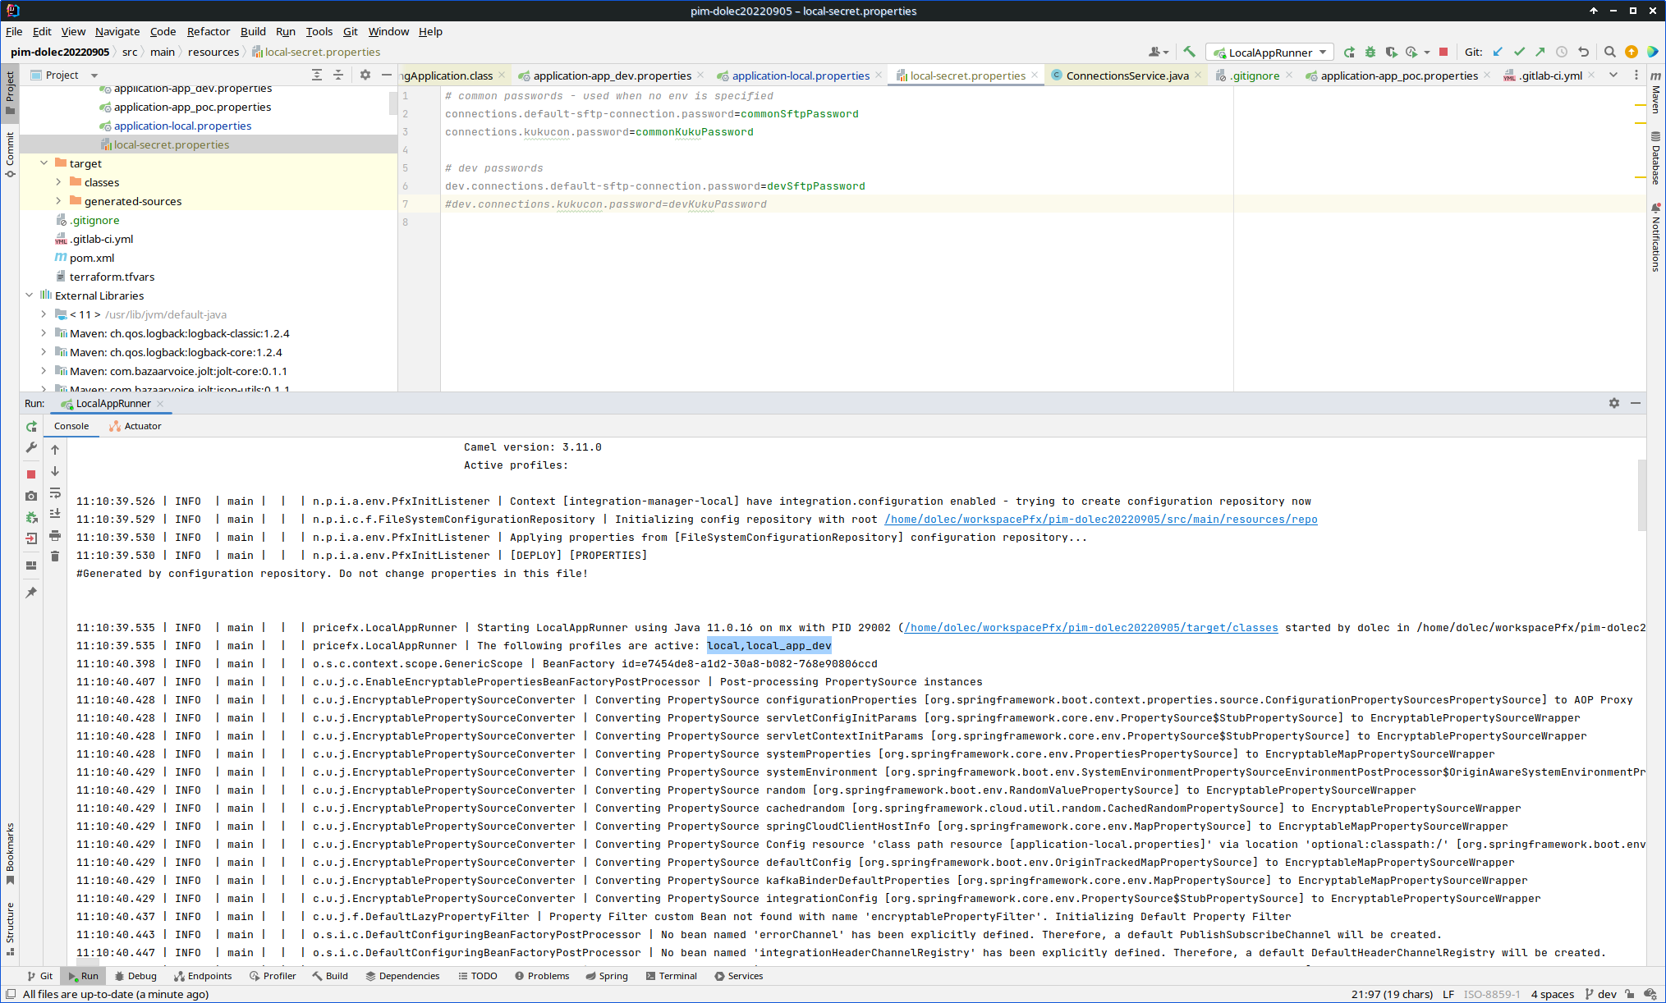Image resolution: width=1666 pixels, height=1003 pixels.
Task: Open LocalAppRunner configuration dropdown
Action: coord(1270,52)
